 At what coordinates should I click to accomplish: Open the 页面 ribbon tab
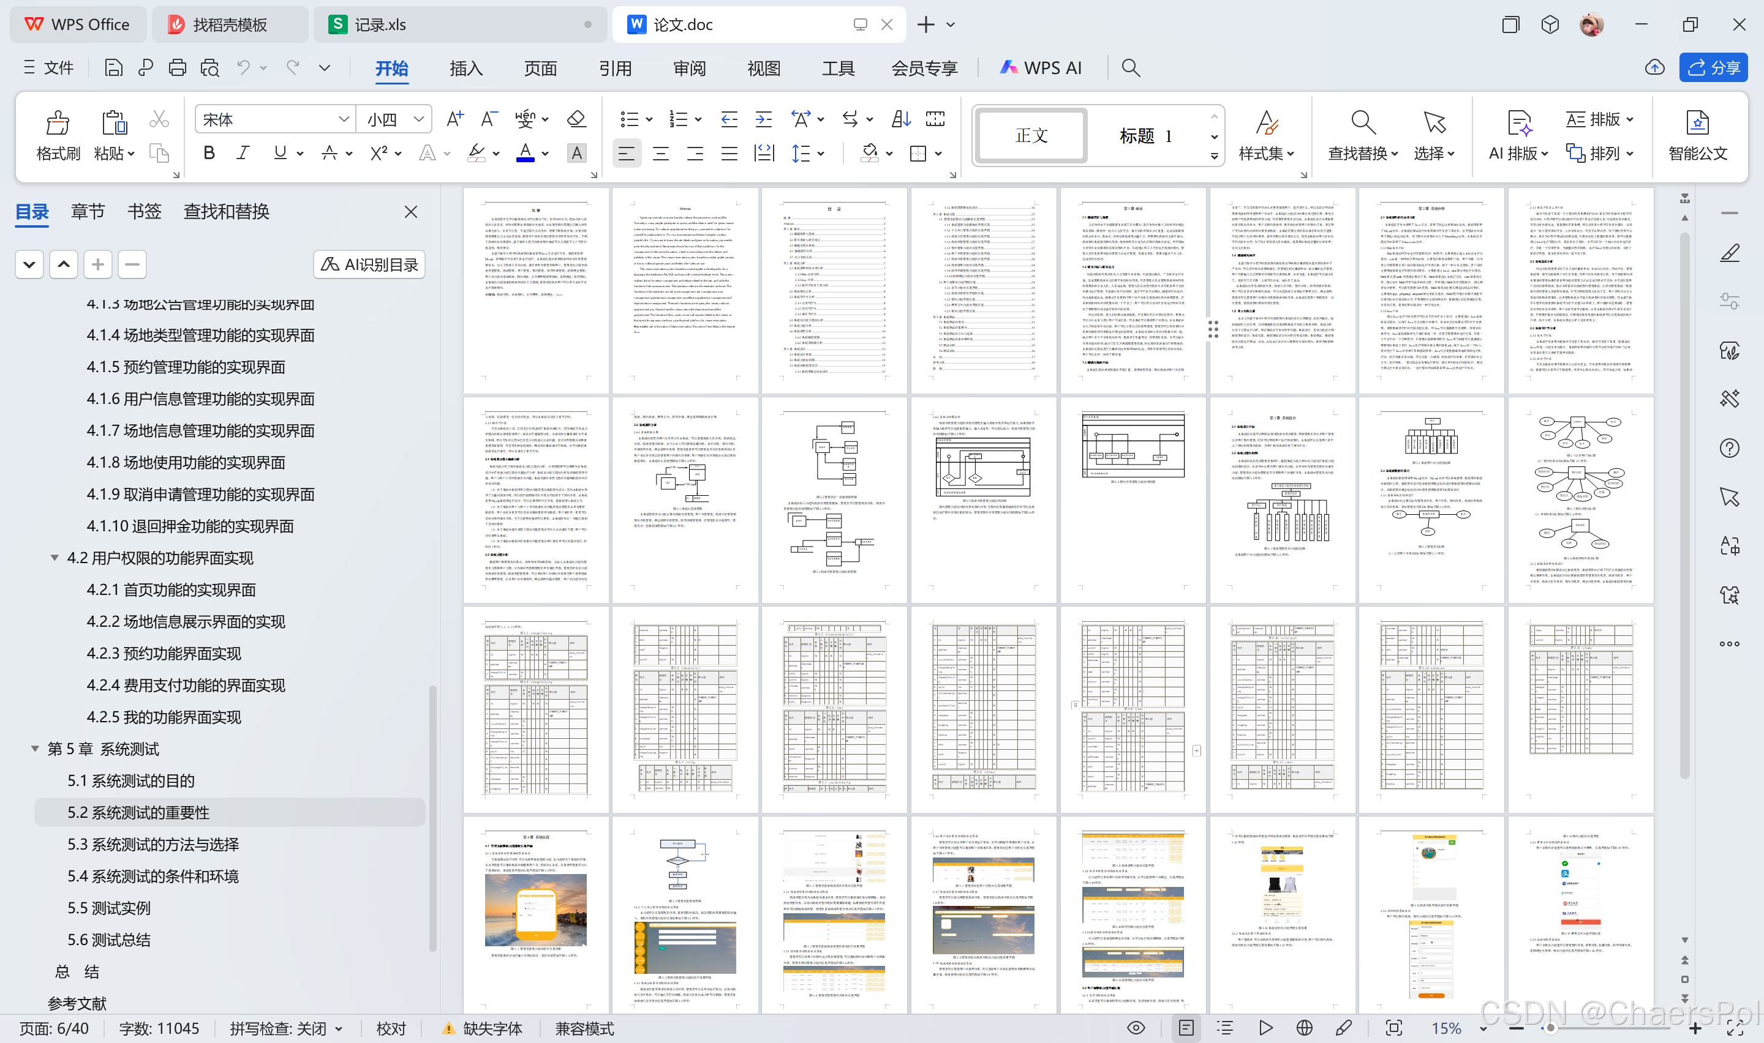[x=540, y=67]
